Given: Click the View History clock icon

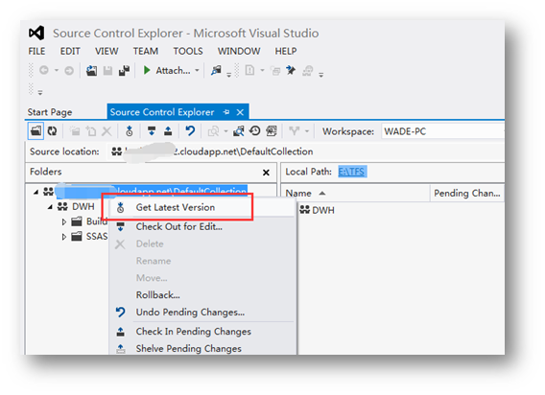Looking at the screenshot, I should click(x=255, y=131).
